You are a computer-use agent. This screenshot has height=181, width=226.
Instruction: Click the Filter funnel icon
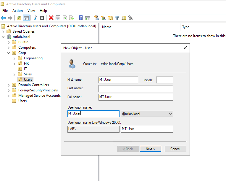[x=117, y=18]
